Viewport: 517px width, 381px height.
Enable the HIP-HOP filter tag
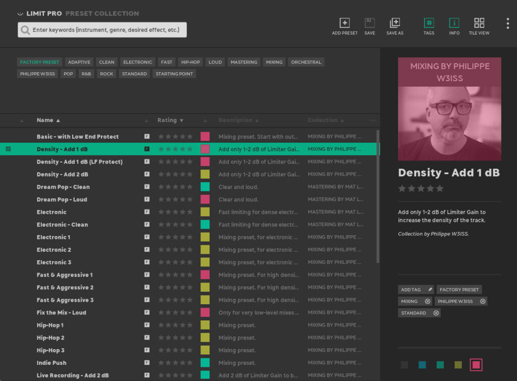190,62
